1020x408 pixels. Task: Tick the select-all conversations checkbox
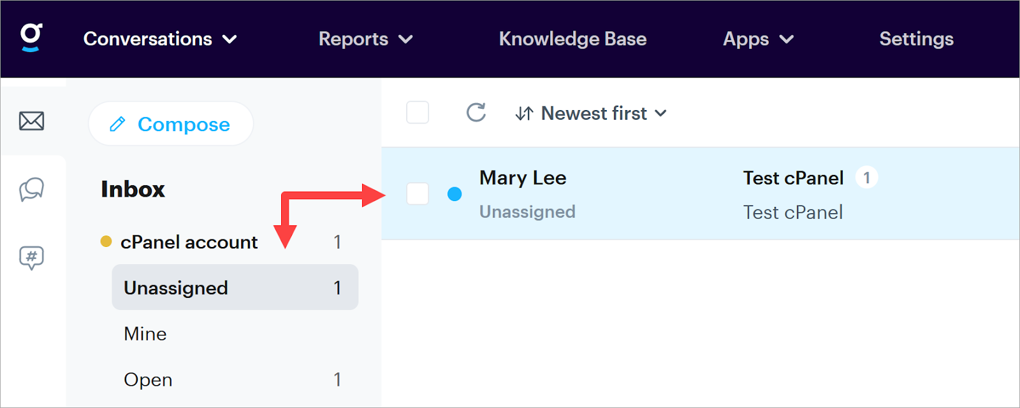tap(418, 113)
